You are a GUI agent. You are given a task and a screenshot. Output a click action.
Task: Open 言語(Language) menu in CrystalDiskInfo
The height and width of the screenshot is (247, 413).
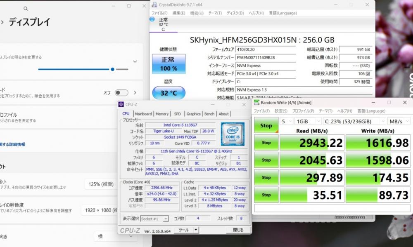pyautogui.click(x=282, y=13)
